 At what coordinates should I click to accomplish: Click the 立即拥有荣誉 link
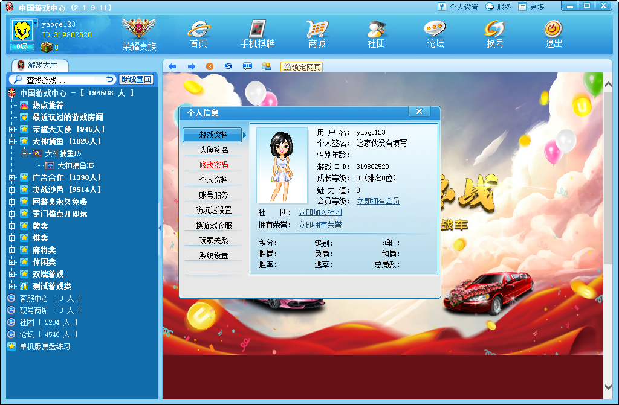320,225
